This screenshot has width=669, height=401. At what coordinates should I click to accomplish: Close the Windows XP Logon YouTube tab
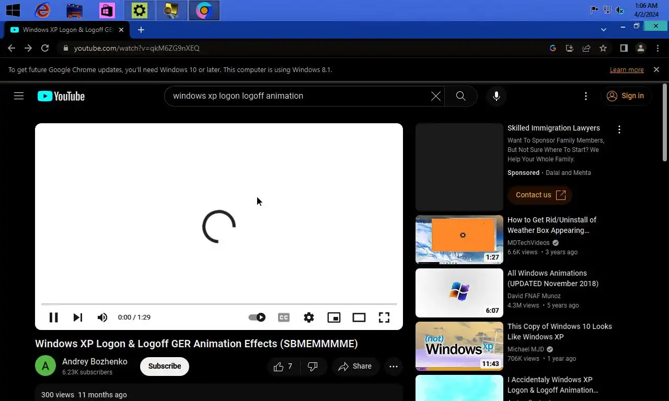(121, 30)
